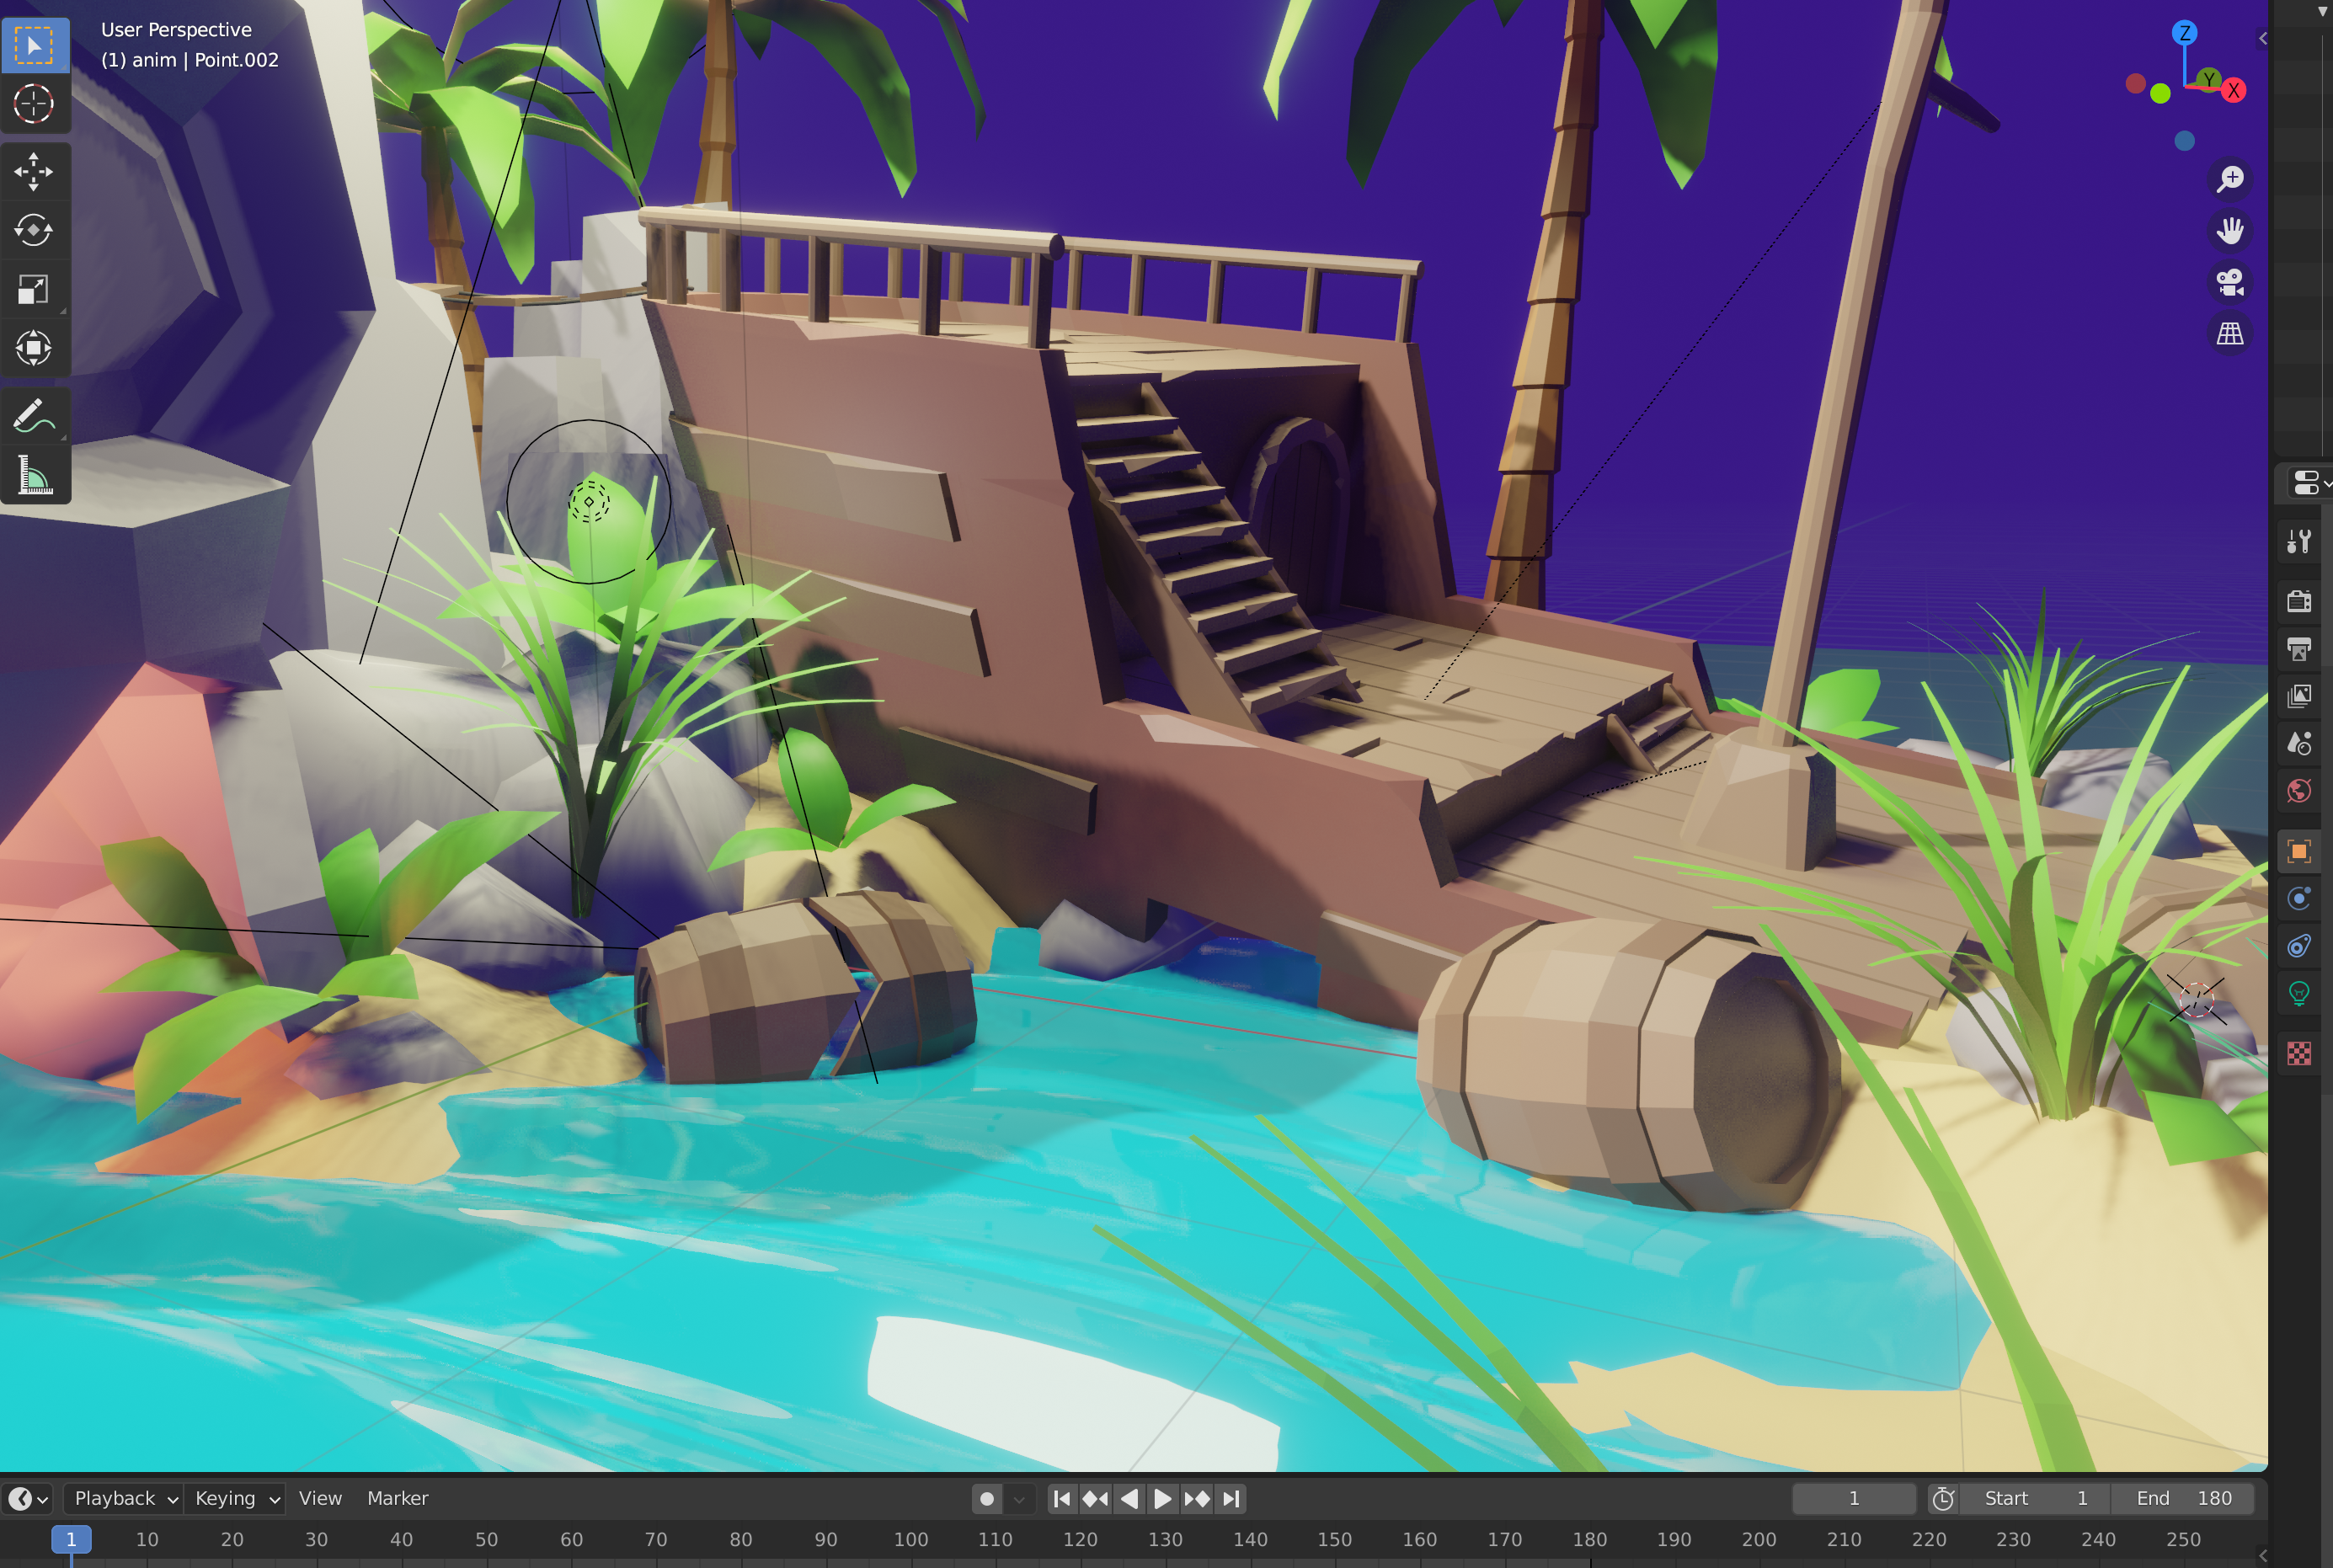This screenshot has width=2333, height=1568.
Task: Open the timeline View menu
Action: pyautogui.click(x=320, y=1498)
